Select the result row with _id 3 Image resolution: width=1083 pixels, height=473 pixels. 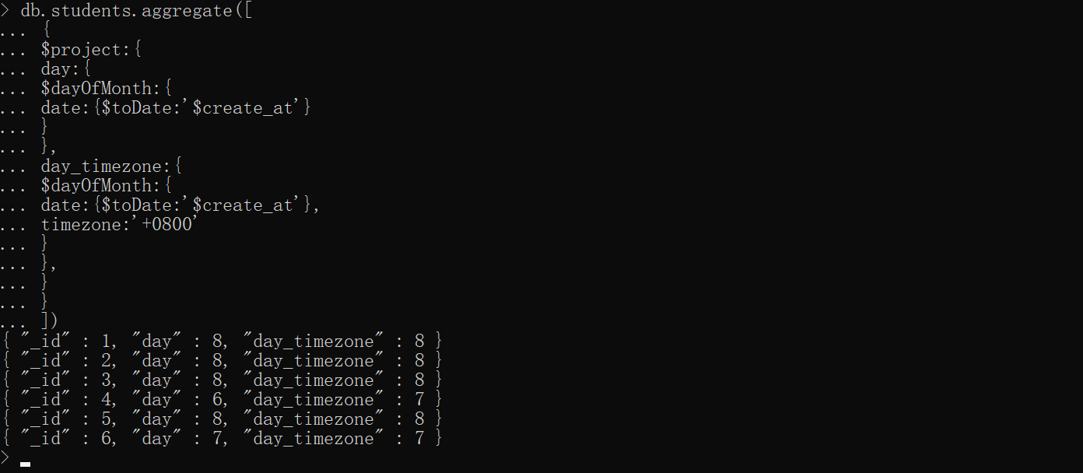[x=223, y=380]
